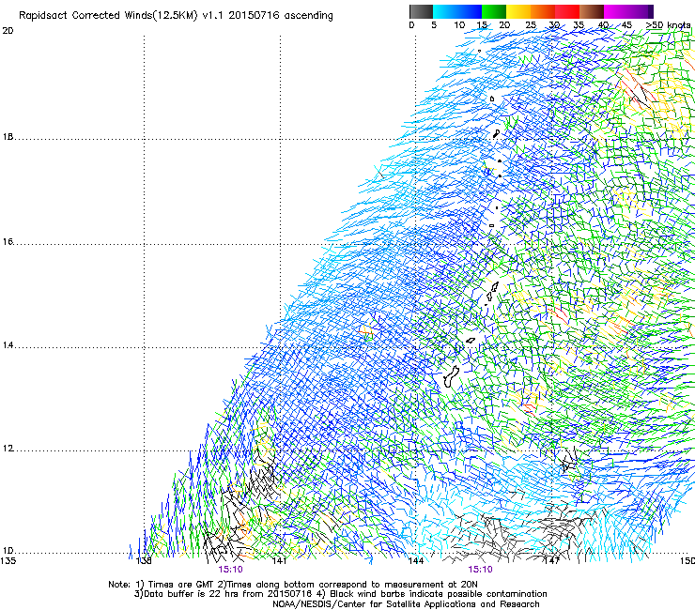Click latitude axis label '14'
This screenshot has height=610, width=695.
[8, 345]
